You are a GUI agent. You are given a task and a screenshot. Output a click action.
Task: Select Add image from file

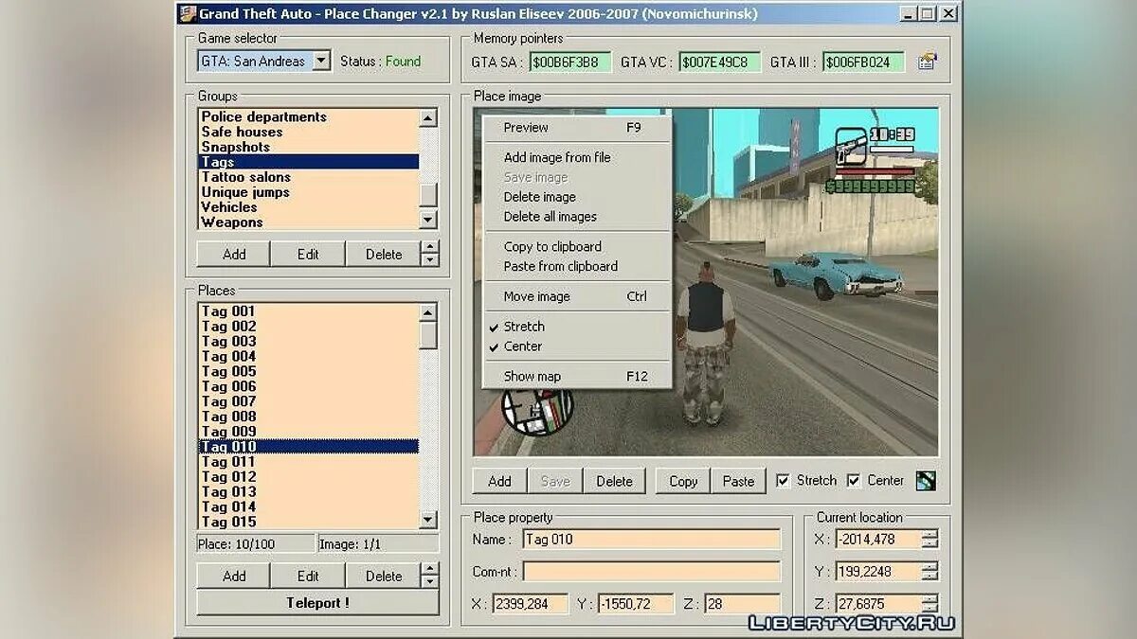pos(576,158)
